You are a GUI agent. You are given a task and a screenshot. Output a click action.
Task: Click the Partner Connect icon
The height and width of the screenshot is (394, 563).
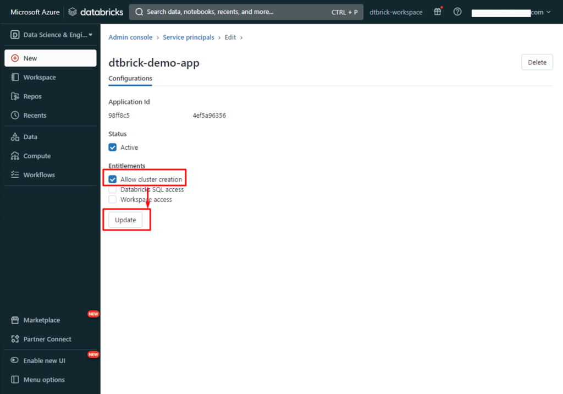point(15,340)
